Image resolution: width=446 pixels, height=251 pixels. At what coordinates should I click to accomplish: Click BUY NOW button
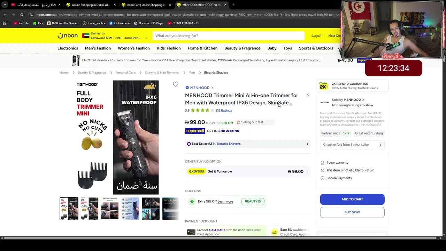click(352, 212)
